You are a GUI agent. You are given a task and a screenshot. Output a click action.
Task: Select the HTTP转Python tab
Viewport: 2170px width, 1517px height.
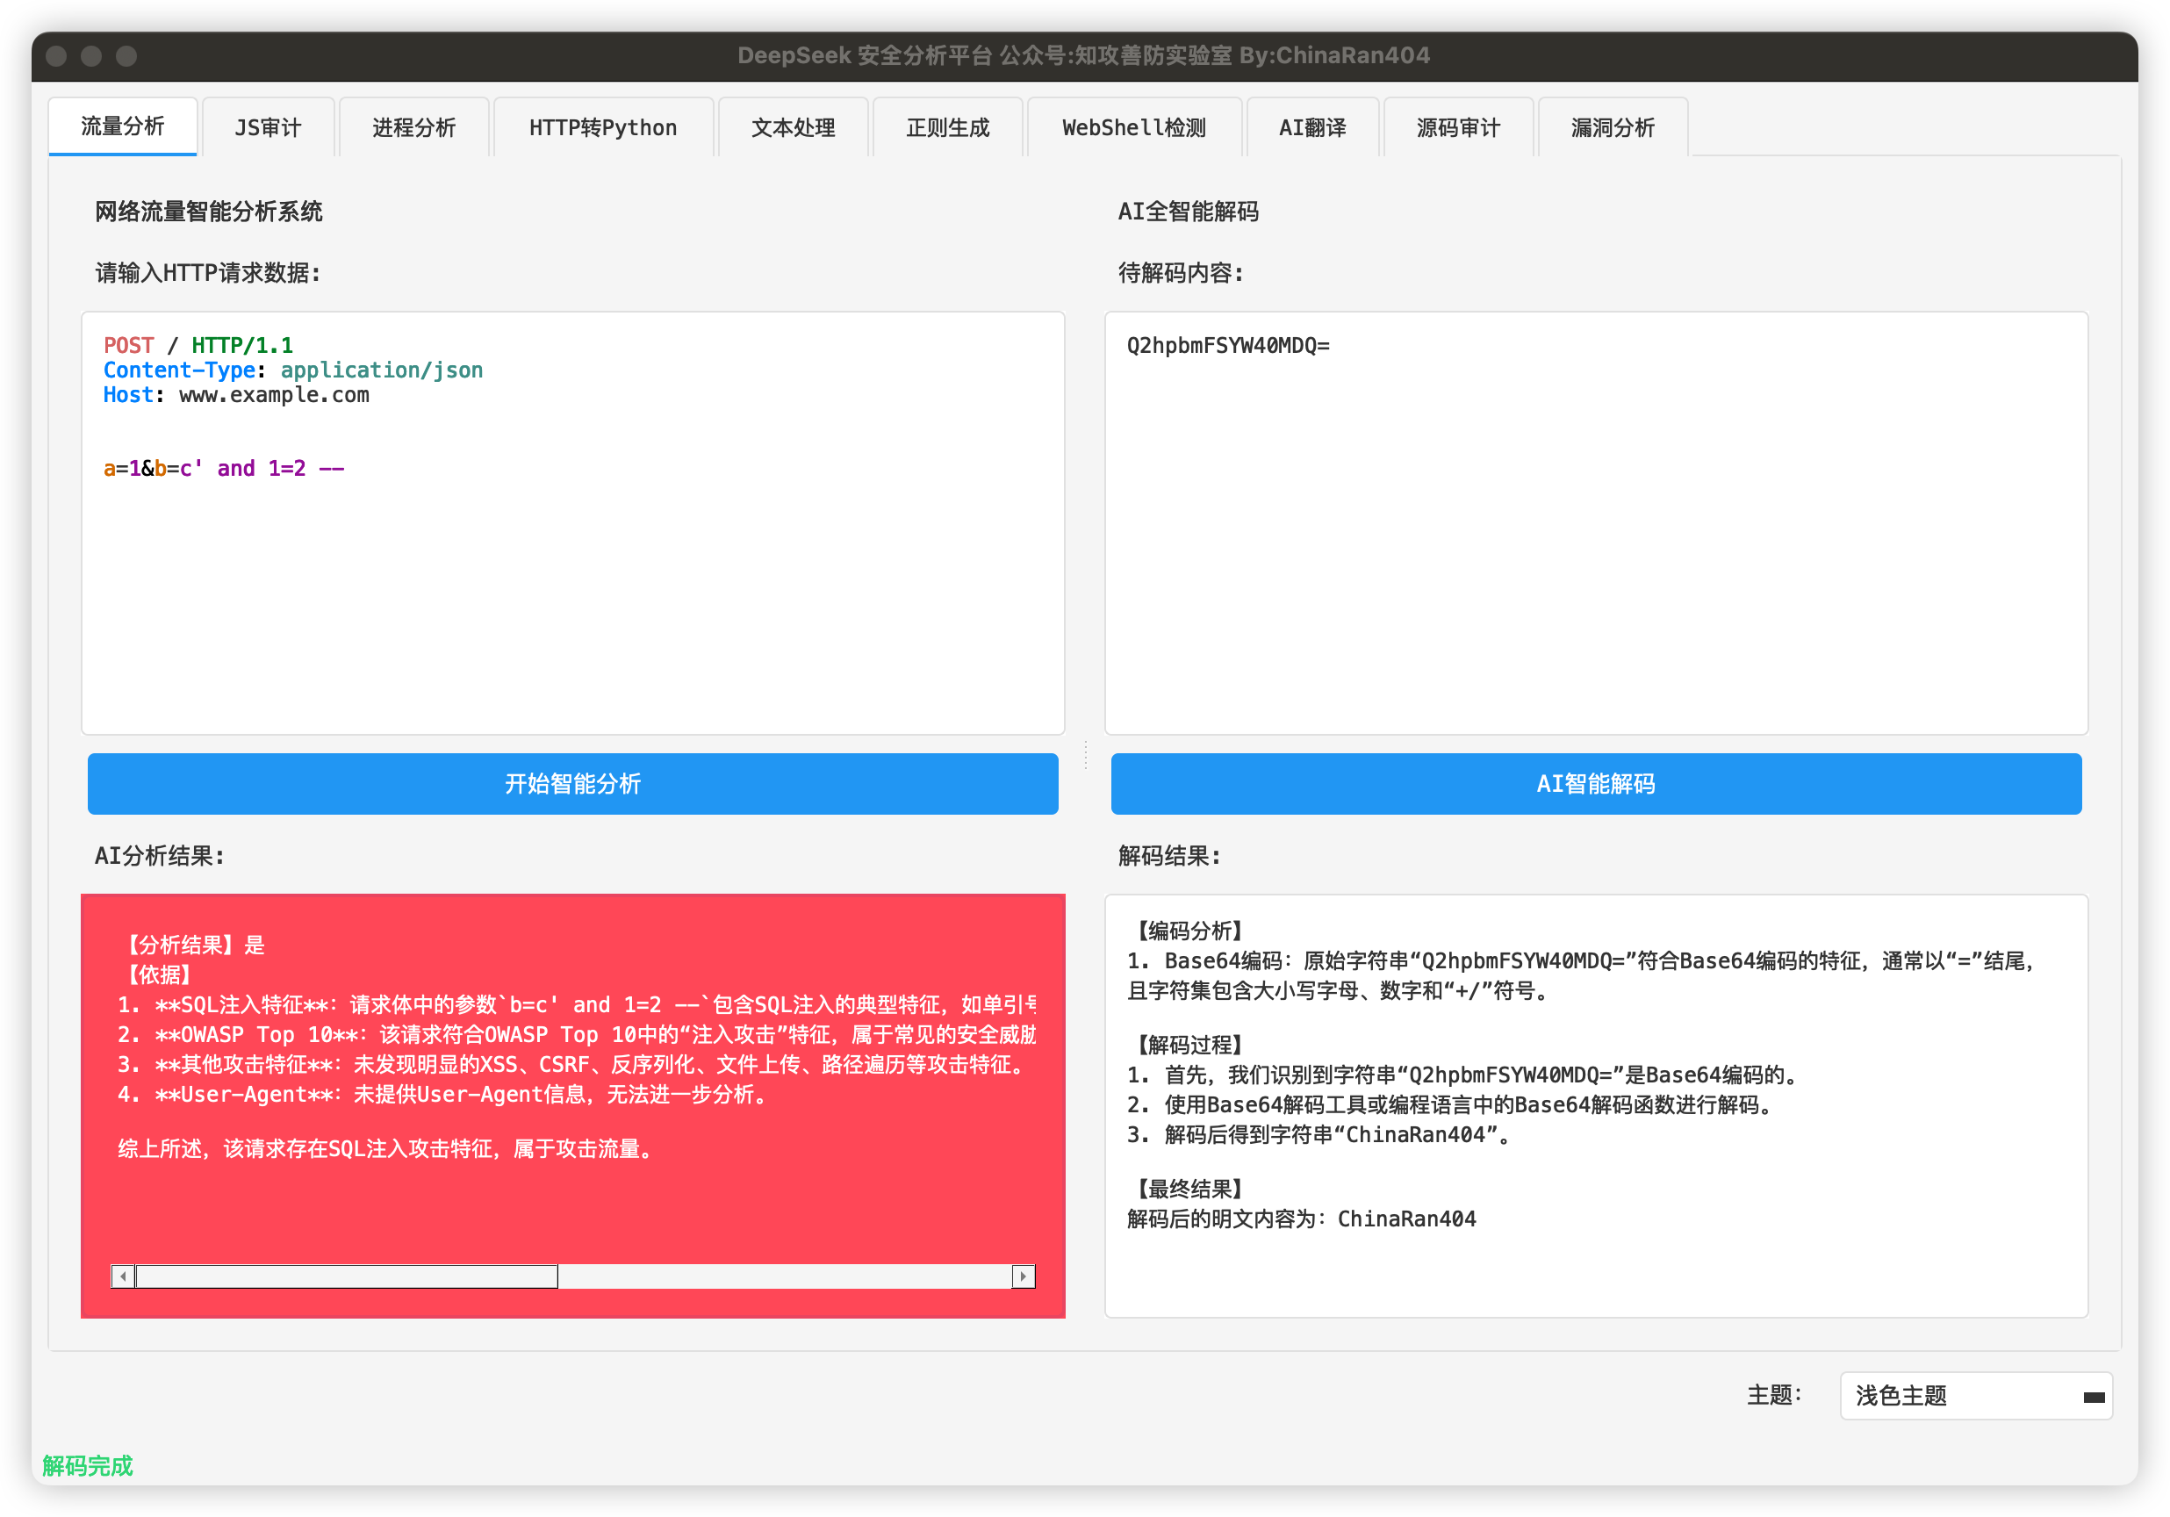[x=602, y=127]
